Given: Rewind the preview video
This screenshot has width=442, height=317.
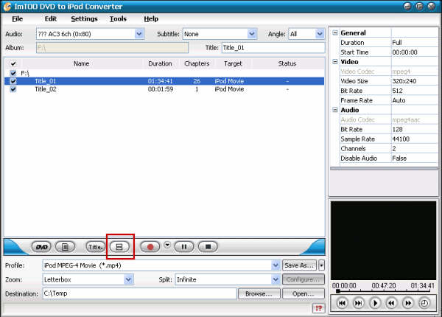Looking at the screenshot, I should coord(391,303).
